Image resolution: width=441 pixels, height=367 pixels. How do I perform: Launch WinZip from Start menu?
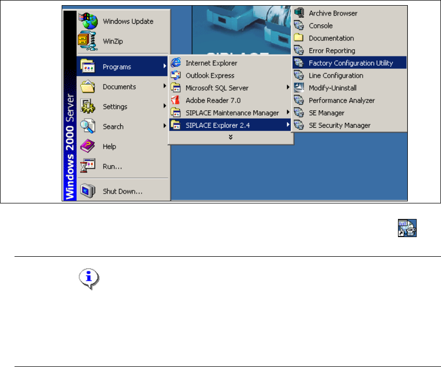[x=123, y=41]
